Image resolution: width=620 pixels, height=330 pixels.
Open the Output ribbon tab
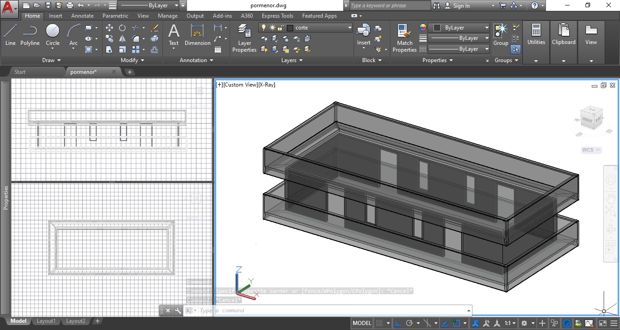(x=195, y=16)
